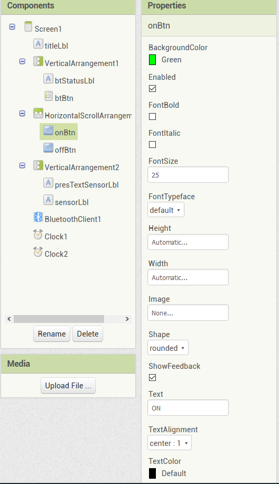Click the Screen1 form icon
Viewport: 279px width, 484px height.
pyautogui.click(x=28, y=26)
